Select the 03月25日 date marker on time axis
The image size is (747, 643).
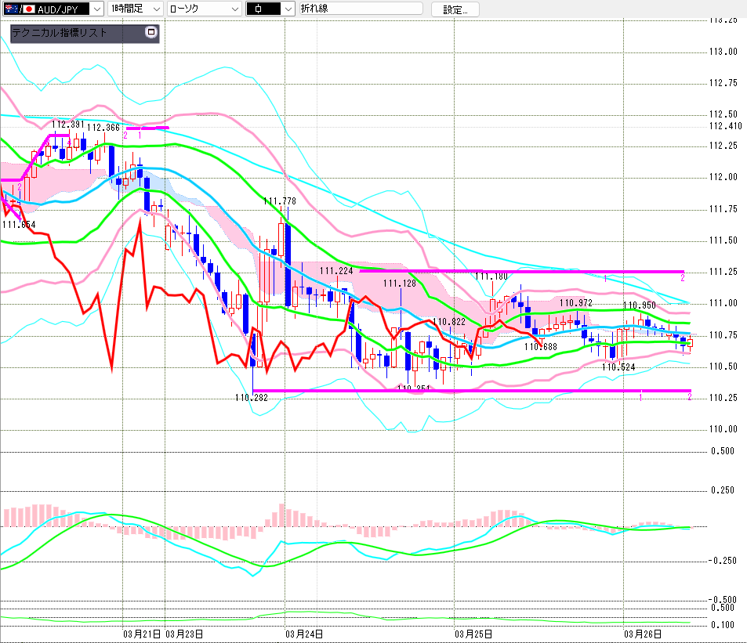[x=473, y=633]
